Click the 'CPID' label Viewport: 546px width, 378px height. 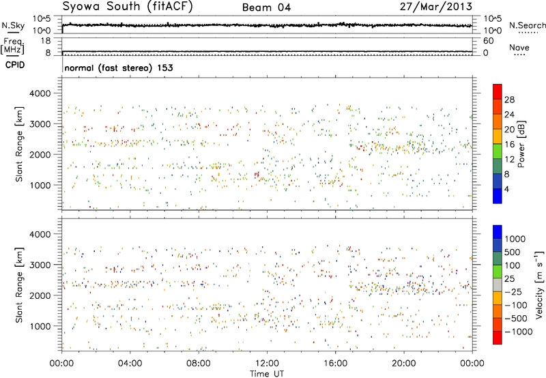tap(15, 65)
